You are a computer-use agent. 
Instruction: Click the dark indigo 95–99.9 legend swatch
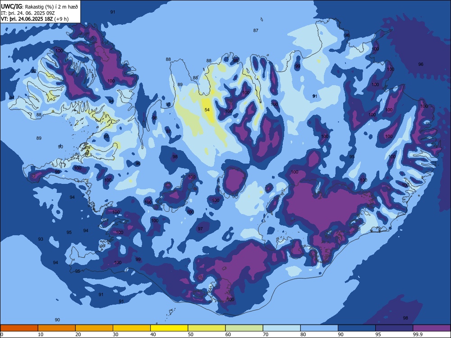click(x=394, y=328)
